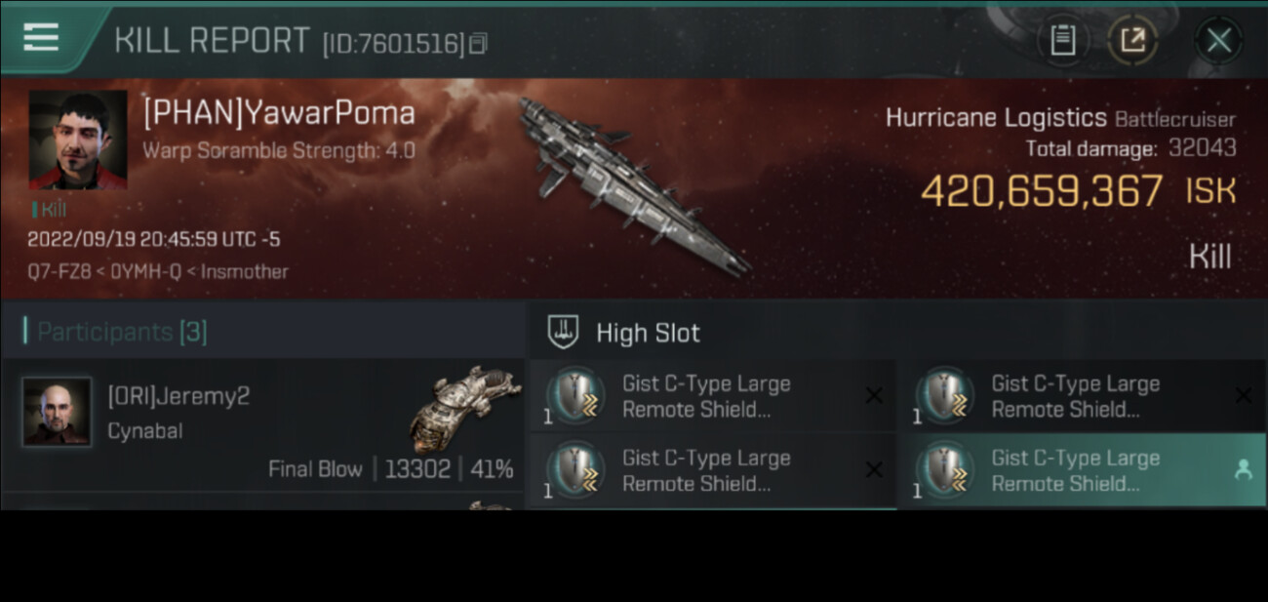Close the kill report window

[1218, 40]
